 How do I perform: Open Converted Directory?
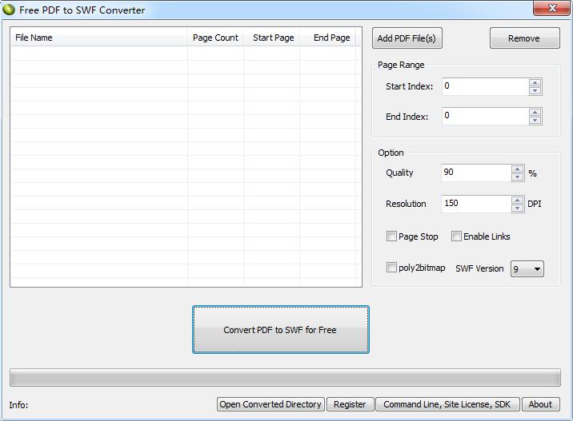(270, 404)
